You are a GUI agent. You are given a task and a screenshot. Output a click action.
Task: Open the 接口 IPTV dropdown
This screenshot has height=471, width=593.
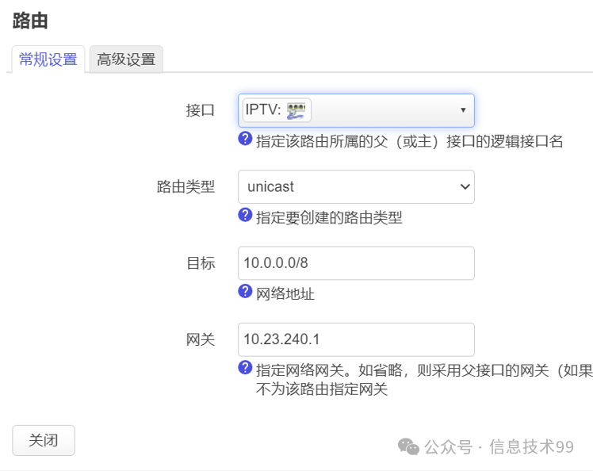click(x=356, y=110)
